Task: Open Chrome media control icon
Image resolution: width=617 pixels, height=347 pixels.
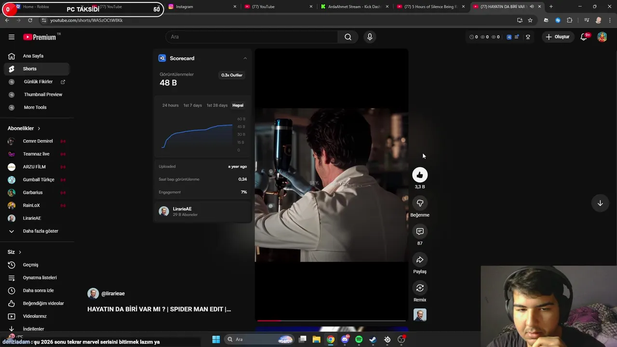Action: pos(586,20)
